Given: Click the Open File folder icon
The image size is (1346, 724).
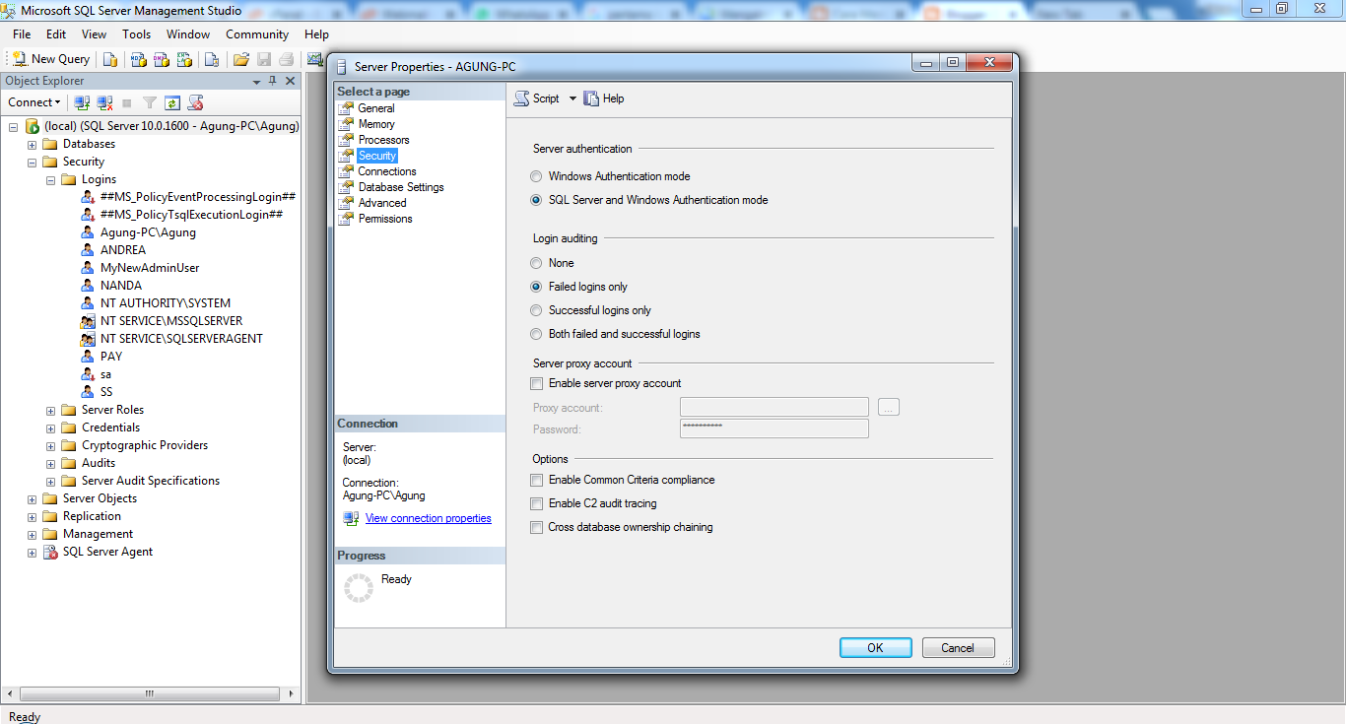Looking at the screenshot, I should (x=240, y=59).
